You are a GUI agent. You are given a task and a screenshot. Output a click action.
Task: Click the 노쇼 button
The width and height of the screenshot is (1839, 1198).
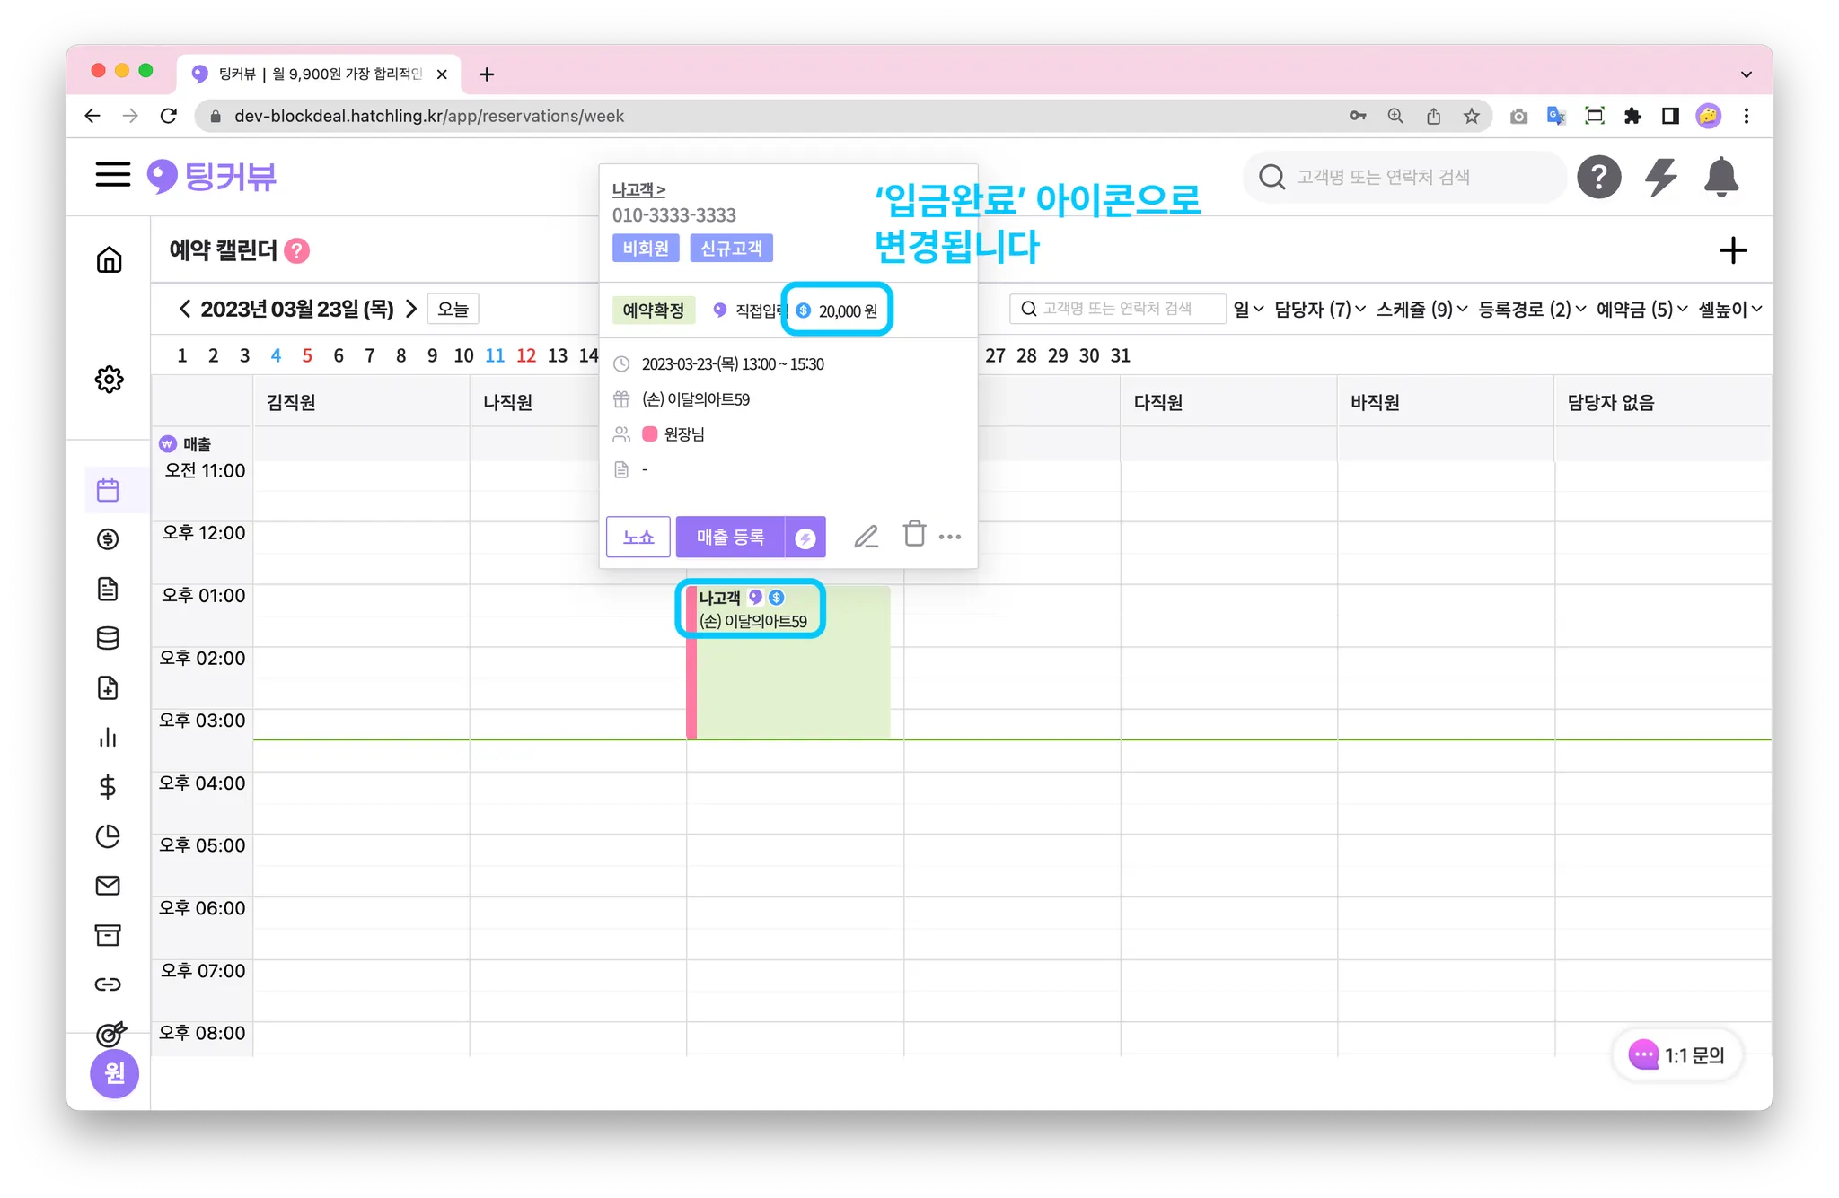point(638,537)
